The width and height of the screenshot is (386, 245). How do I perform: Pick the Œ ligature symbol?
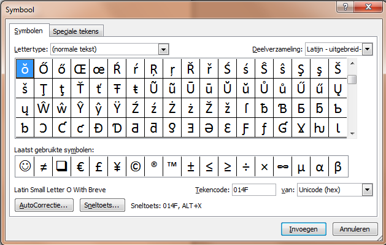80,69
